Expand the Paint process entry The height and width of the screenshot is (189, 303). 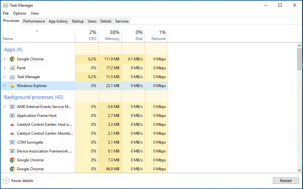(5, 68)
